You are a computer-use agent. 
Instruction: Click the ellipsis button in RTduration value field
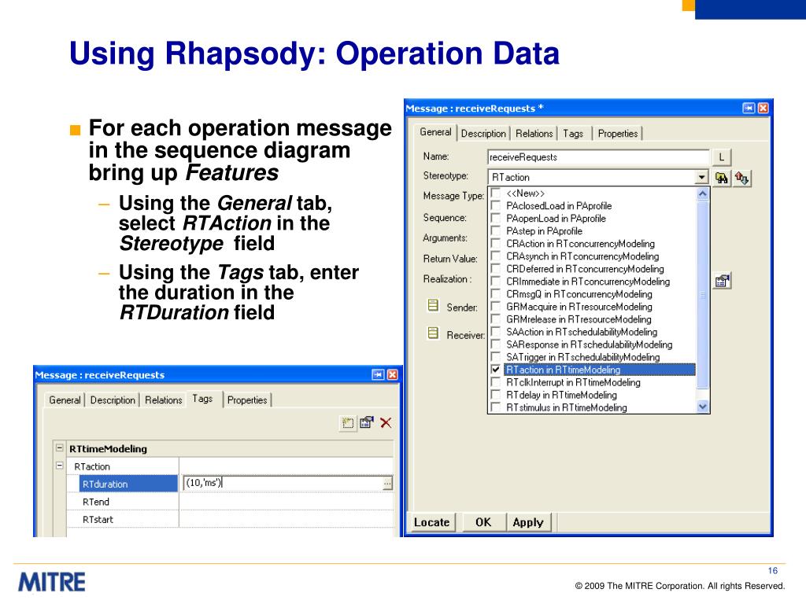coord(387,483)
